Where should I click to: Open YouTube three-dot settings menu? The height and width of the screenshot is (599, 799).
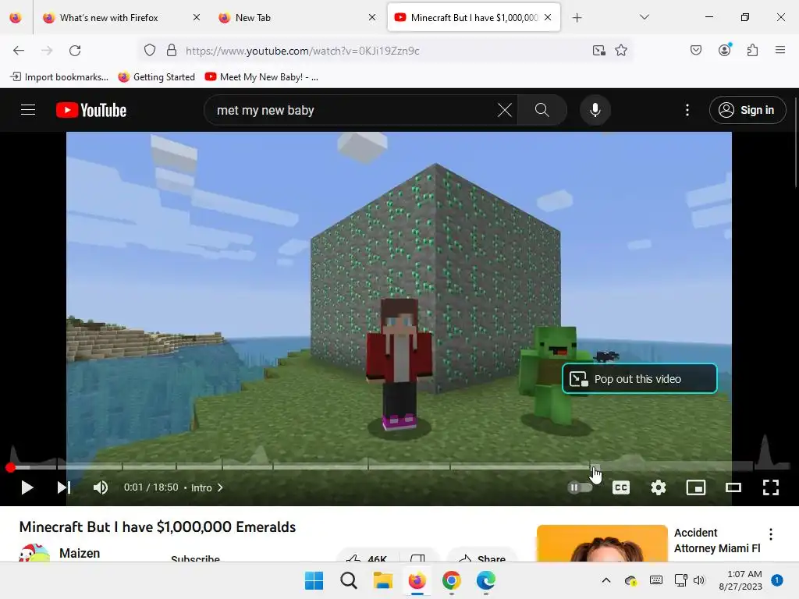coord(687,110)
